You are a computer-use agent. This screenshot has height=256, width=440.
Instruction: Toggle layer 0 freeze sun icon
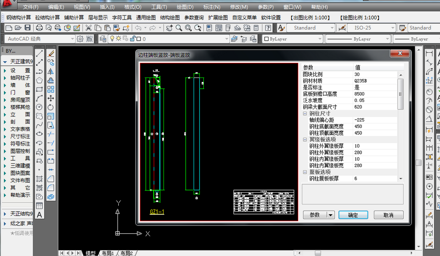[119, 39]
